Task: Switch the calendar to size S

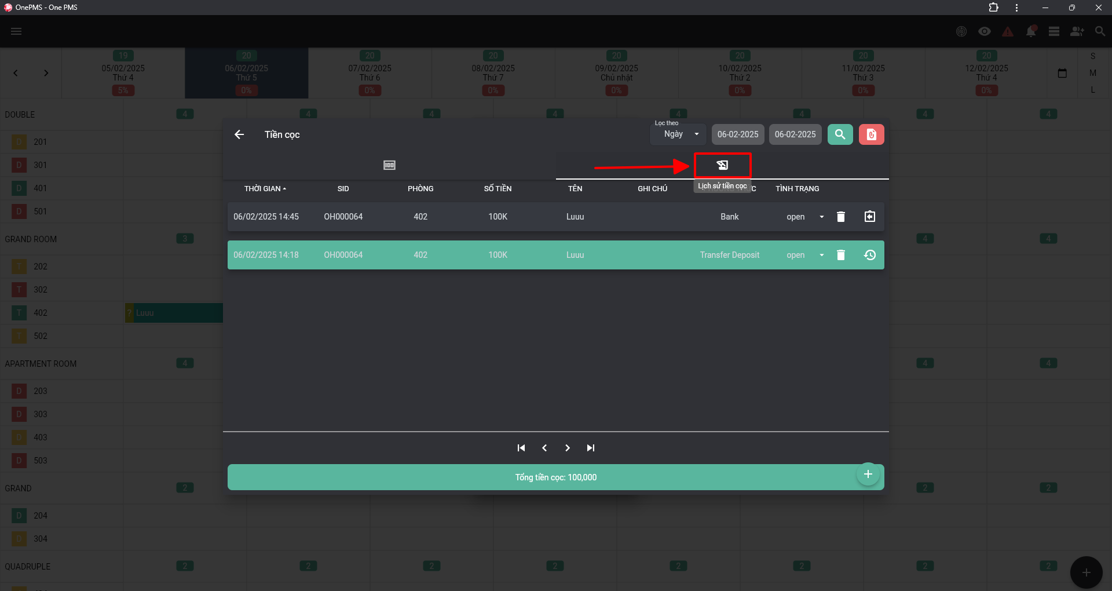Action: [1093, 56]
